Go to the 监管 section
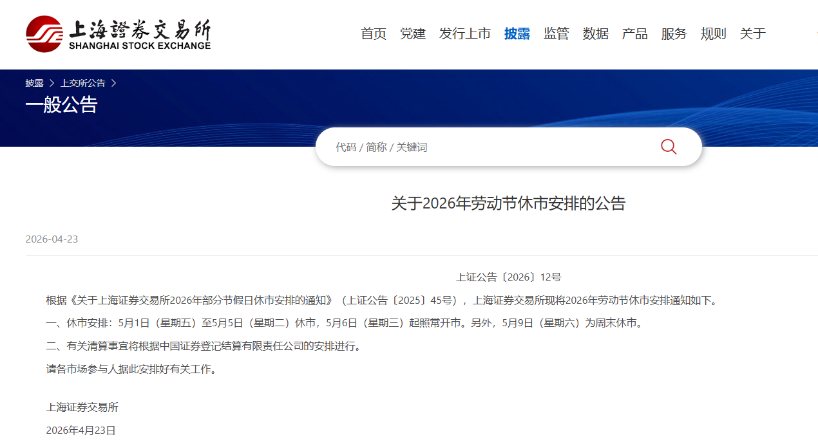This screenshot has width=818, height=444. point(556,34)
